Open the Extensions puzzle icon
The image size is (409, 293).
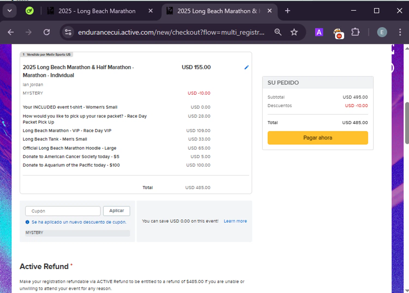(355, 32)
